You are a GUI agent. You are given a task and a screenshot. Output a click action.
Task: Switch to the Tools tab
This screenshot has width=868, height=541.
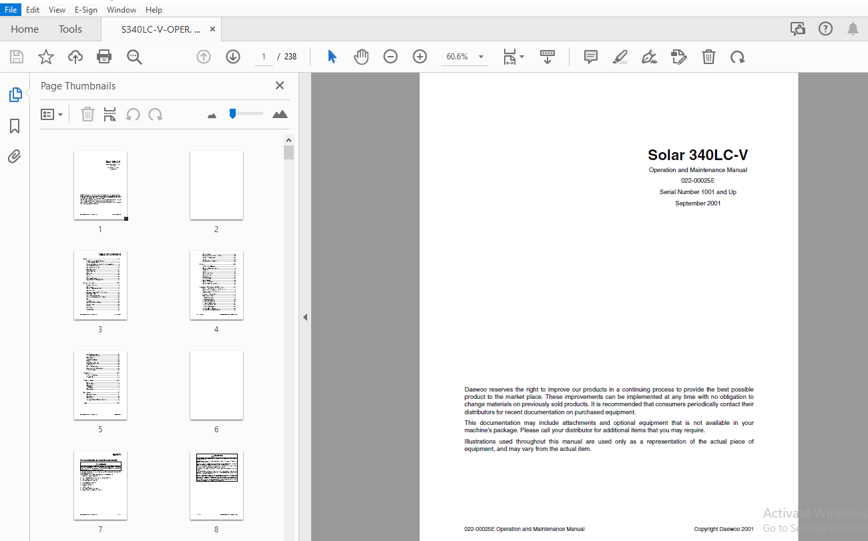70,29
